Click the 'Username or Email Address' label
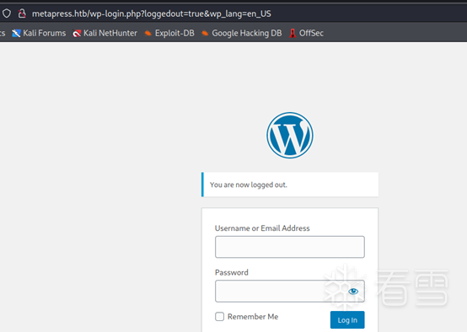Image resolution: width=467 pixels, height=332 pixels. (262, 228)
